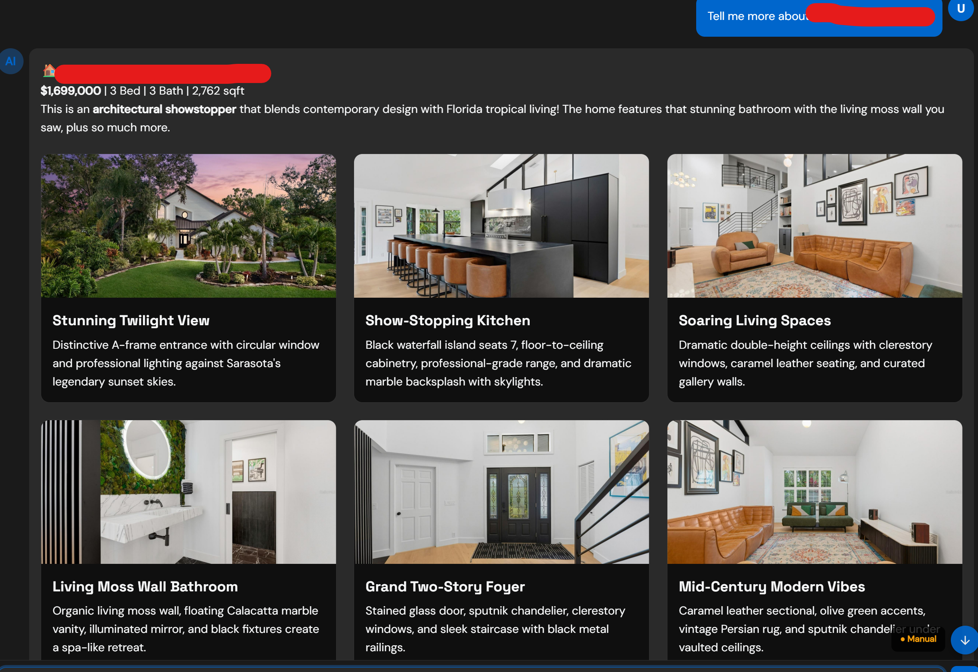Screen dimensions: 978x672
Task: Select the Stunning Twilight View card title
Action: click(x=131, y=320)
